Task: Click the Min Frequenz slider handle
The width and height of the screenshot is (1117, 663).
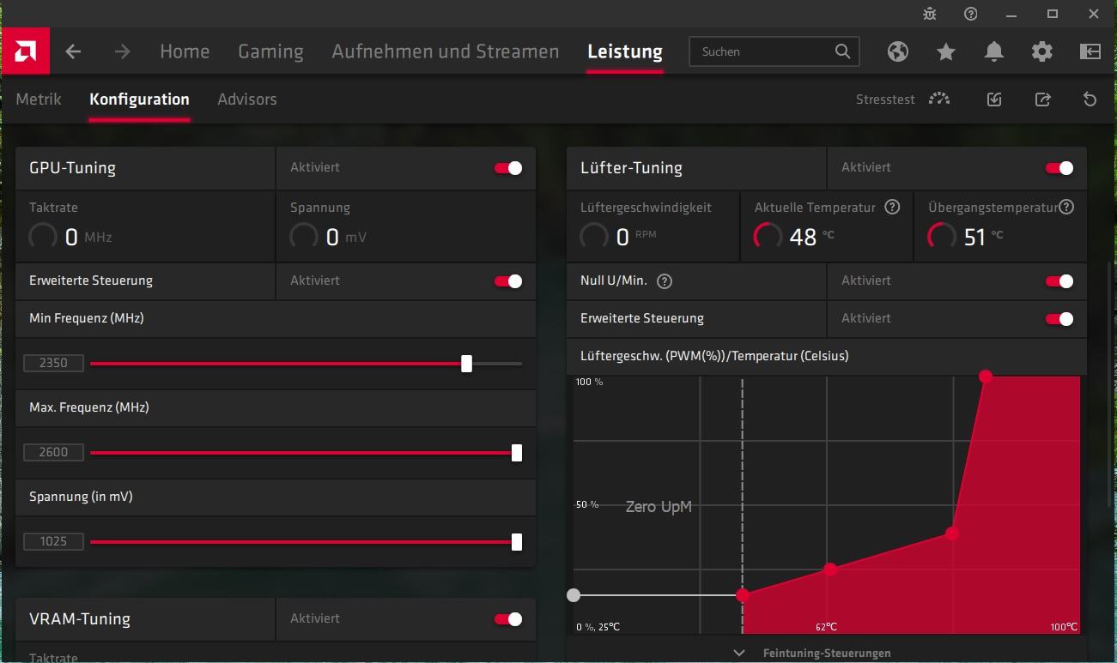Action: (466, 364)
